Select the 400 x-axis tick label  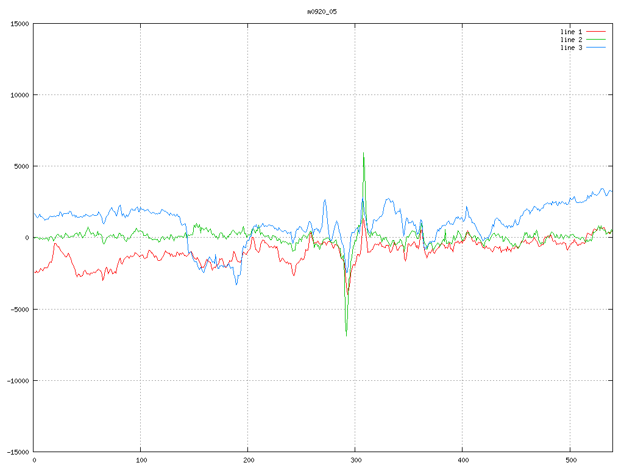coord(463,459)
